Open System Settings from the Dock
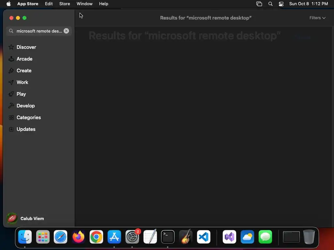The width and height of the screenshot is (334, 250). point(132,237)
